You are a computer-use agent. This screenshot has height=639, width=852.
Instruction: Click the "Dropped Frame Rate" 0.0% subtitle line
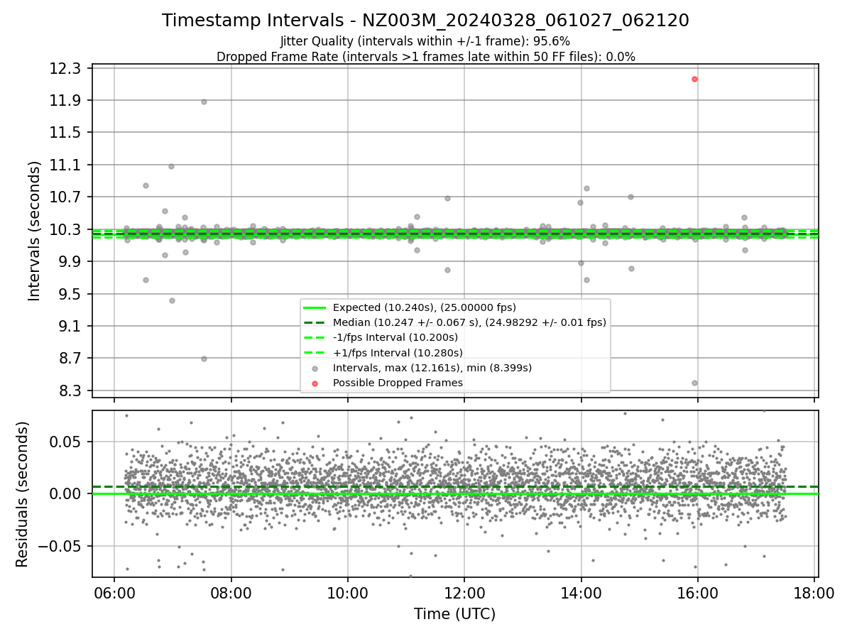[425, 57]
